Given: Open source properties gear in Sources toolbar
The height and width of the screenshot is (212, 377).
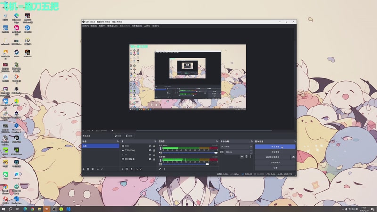Looking at the screenshot, I should coord(131,169).
